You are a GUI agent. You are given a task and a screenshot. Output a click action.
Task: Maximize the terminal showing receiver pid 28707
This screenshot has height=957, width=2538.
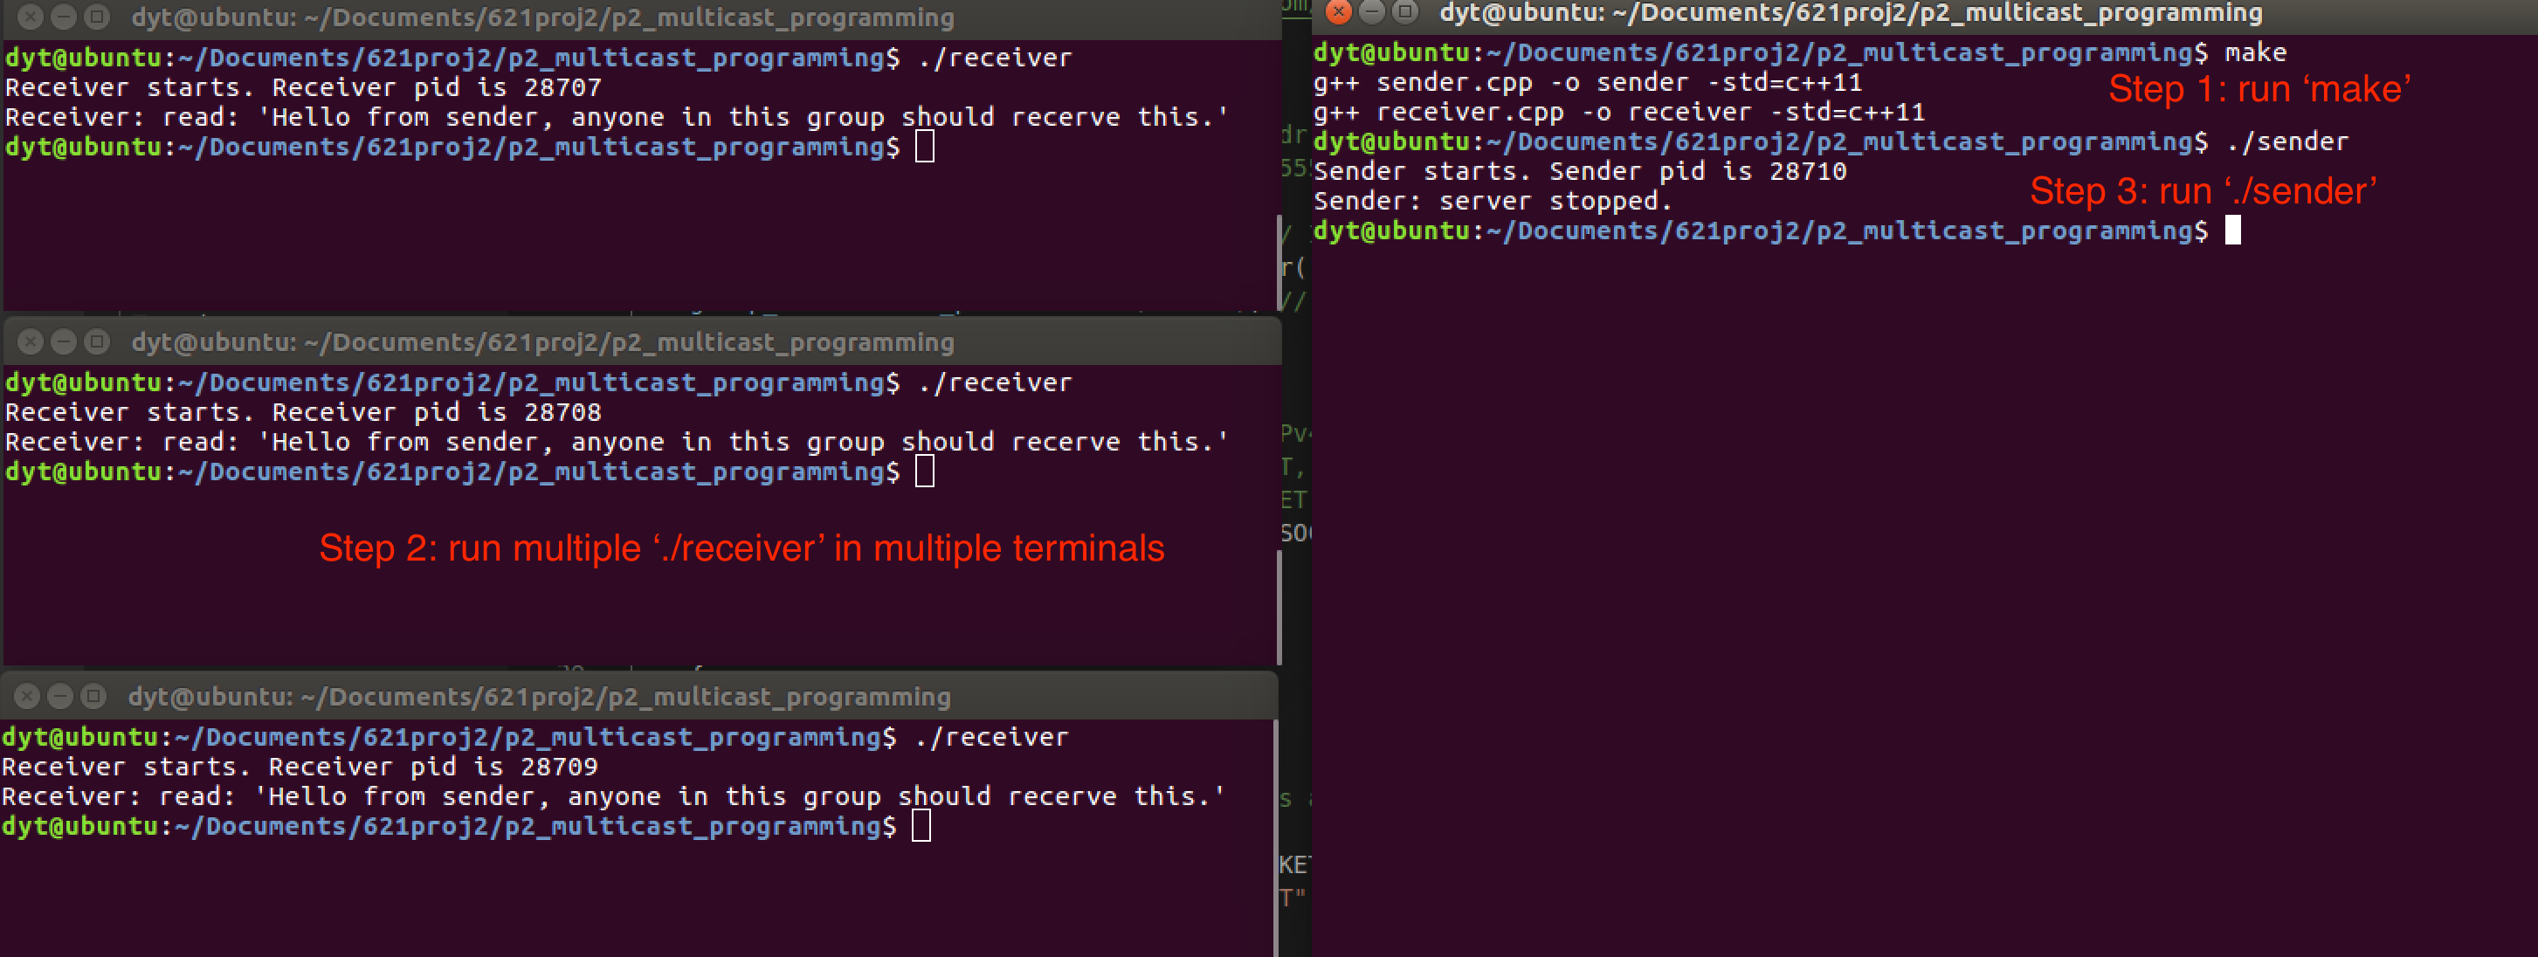coord(97,17)
